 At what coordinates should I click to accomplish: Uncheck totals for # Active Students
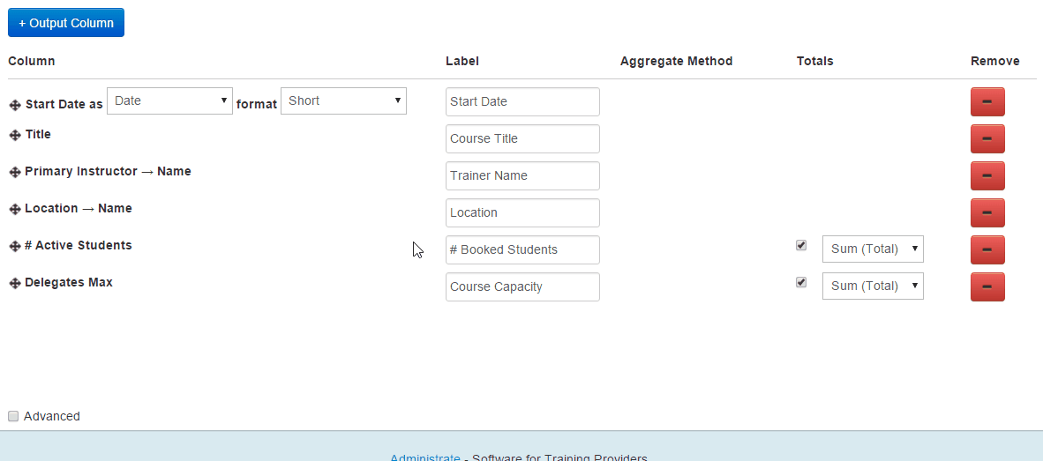point(801,245)
